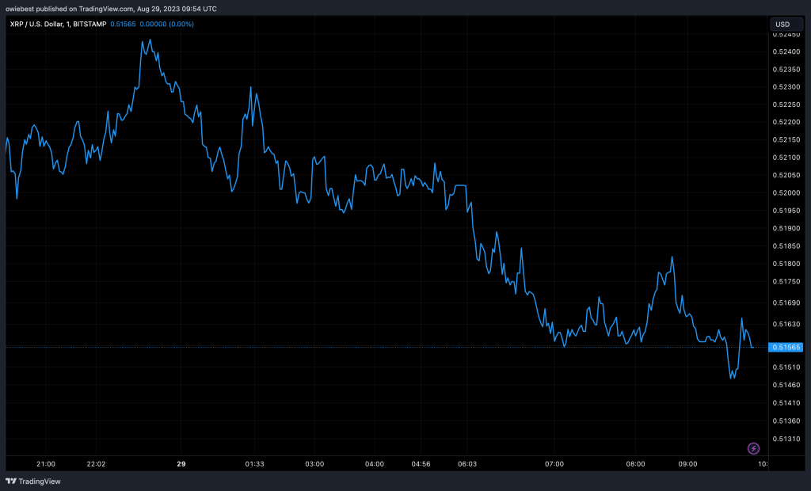Click the 0.51310 price scale label

click(x=786, y=439)
